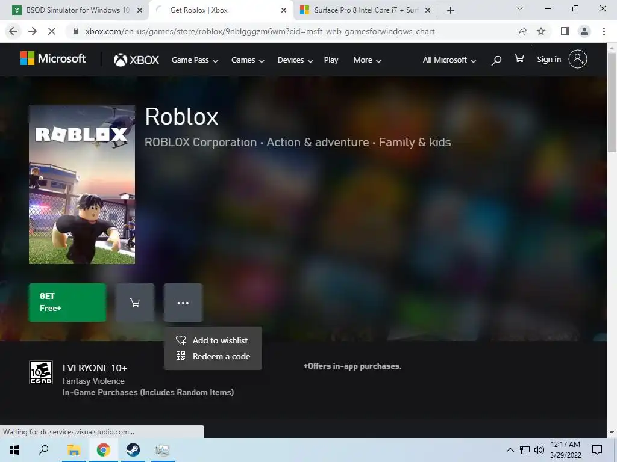The width and height of the screenshot is (617, 462).
Task: Open the monitor app on taskbar
Action: click(162, 450)
